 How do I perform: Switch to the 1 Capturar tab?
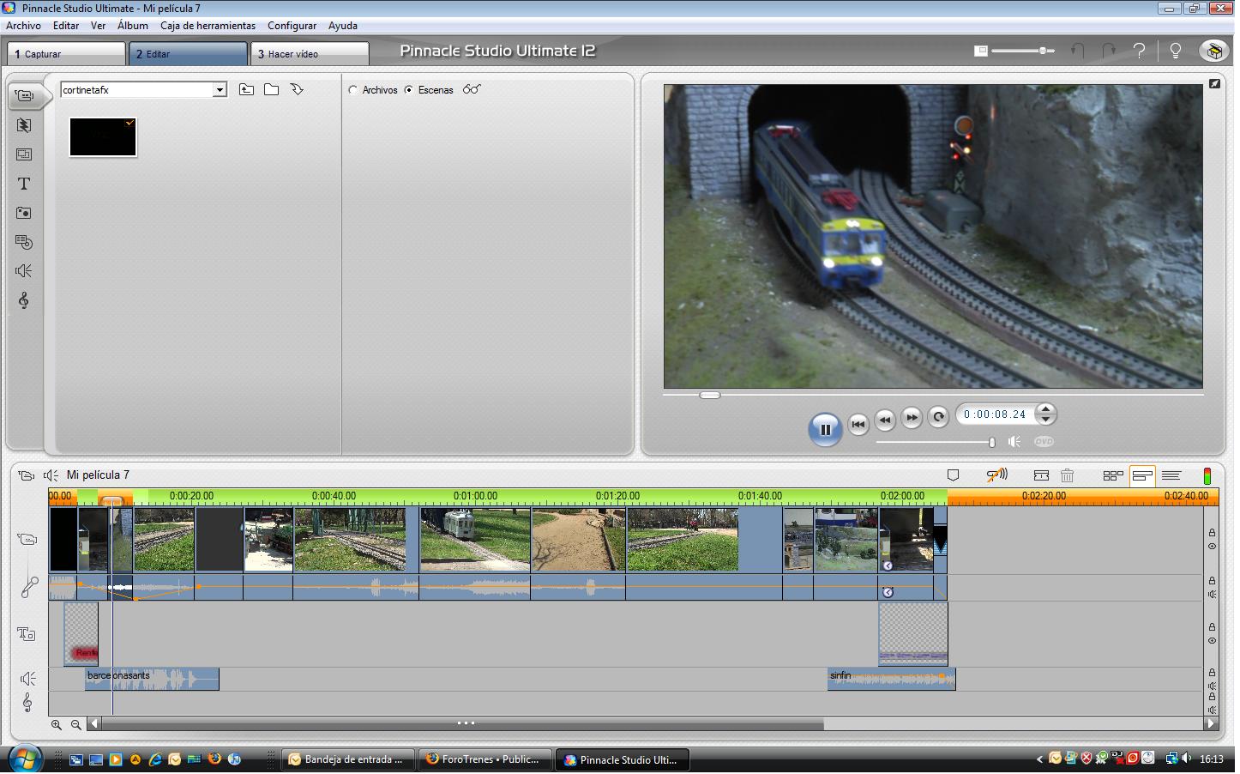click(x=67, y=53)
